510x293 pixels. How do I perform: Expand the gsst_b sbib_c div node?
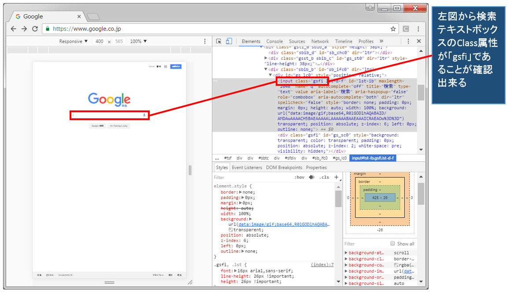[x=266, y=58]
